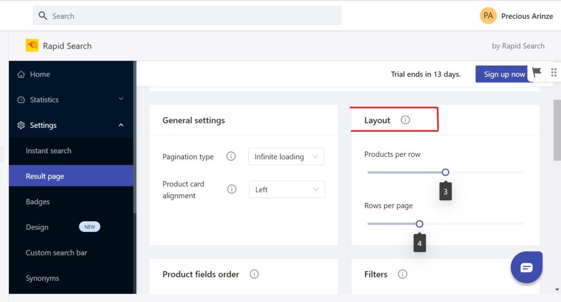
Task: Click the slider tooltip showing 3
Action: (445, 191)
